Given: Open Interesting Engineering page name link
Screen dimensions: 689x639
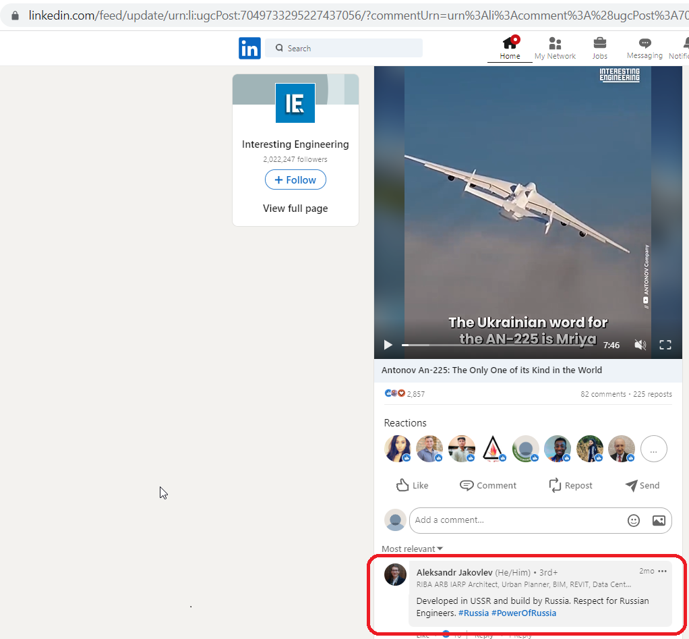Looking at the screenshot, I should coord(295,144).
